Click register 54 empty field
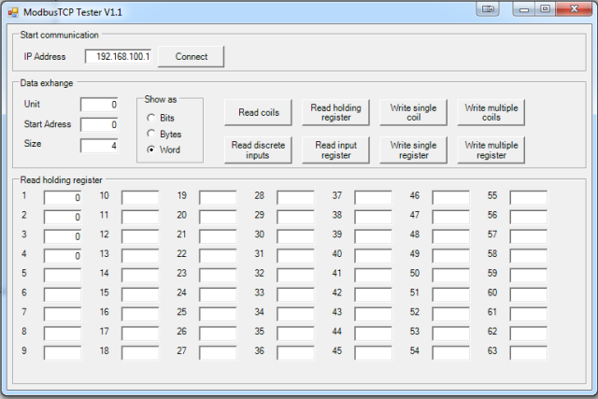The height and width of the screenshot is (399, 598). 450,352
